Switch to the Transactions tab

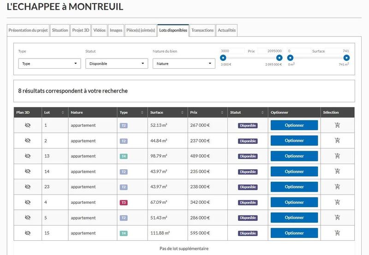tap(202, 30)
